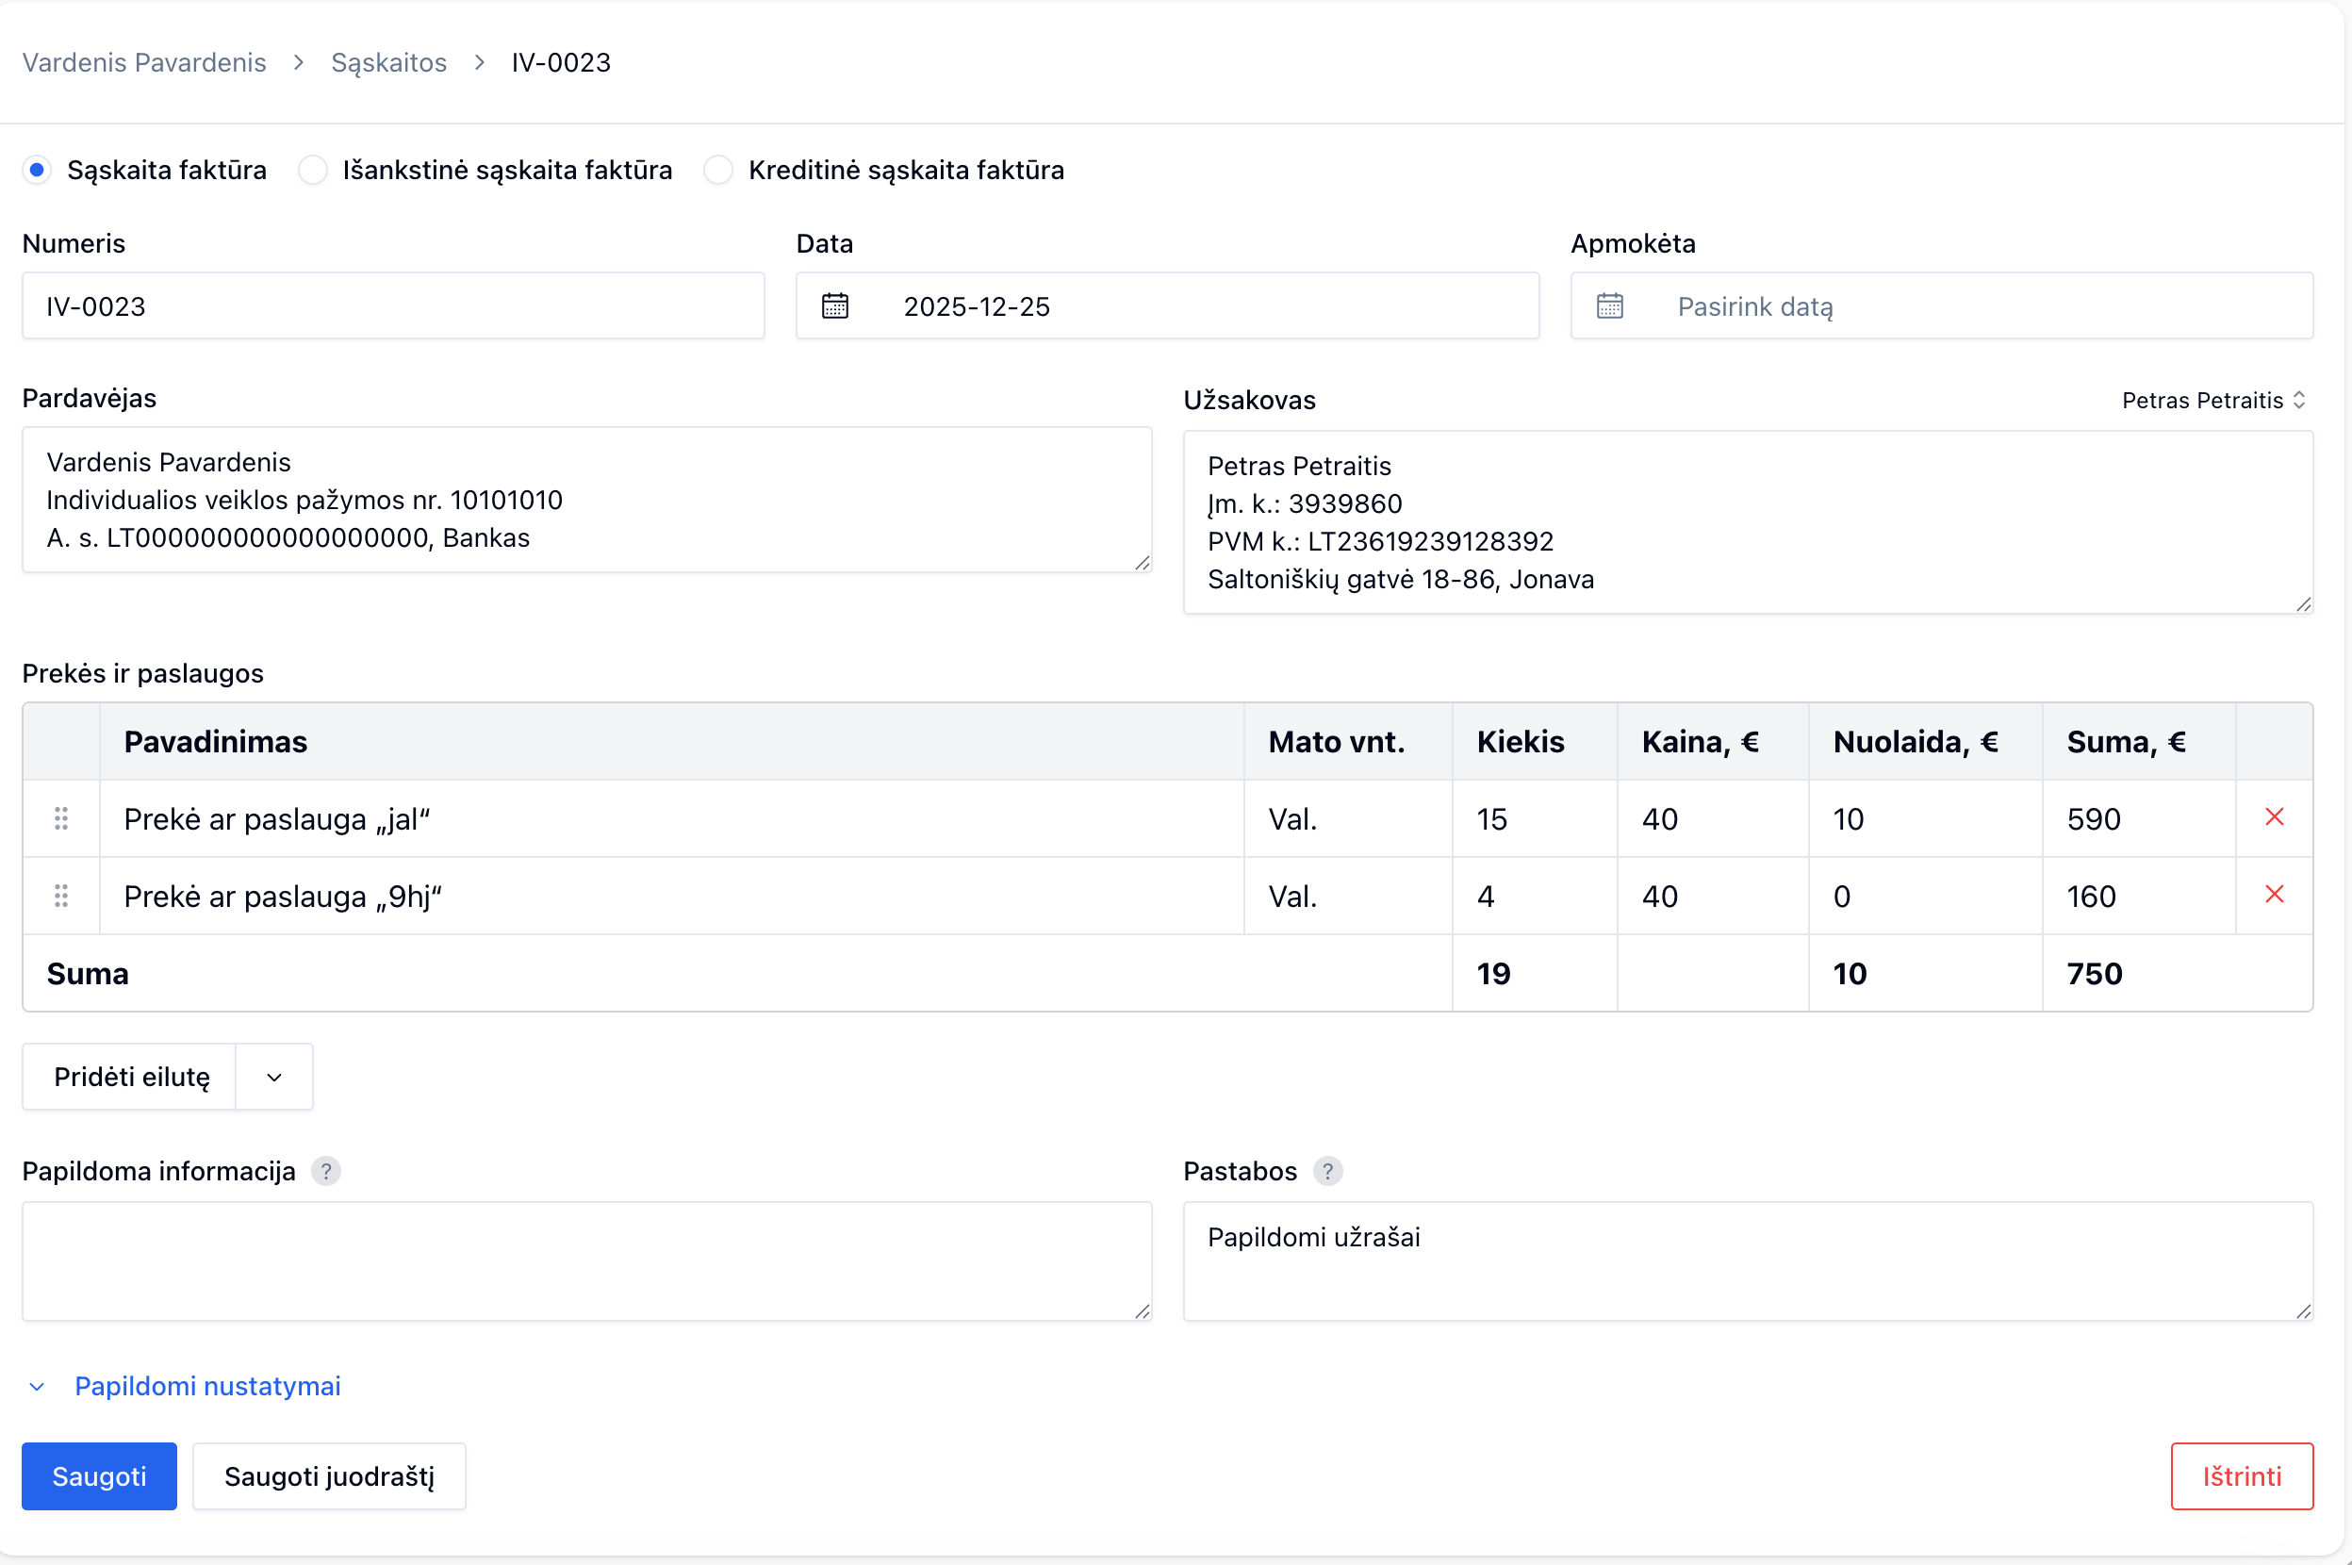Click the calendar icon in Apmokėta field
The width and height of the screenshot is (2352, 1565).
(1608, 305)
